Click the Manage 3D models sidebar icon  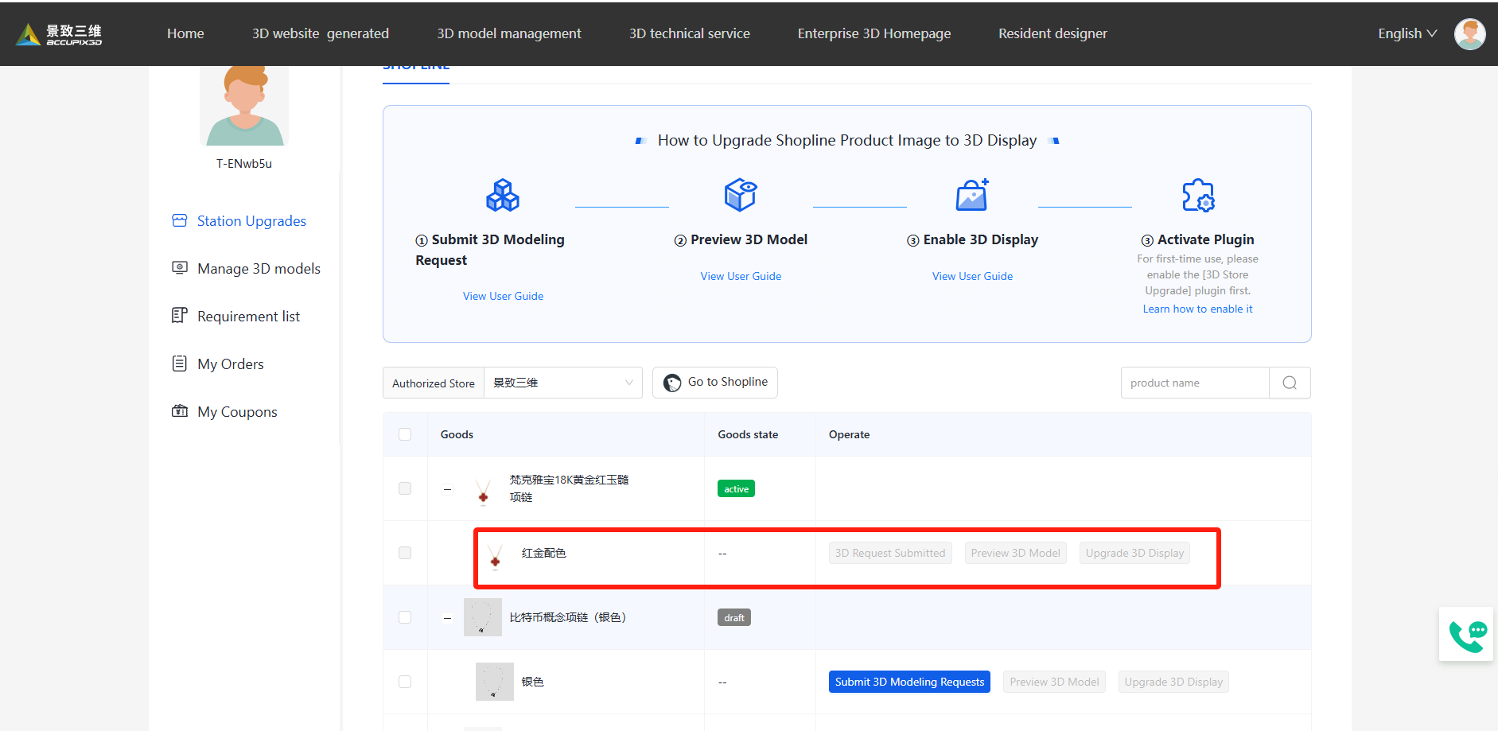(x=180, y=268)
